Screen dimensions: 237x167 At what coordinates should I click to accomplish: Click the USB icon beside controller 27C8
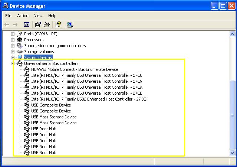tap(27, 75)
